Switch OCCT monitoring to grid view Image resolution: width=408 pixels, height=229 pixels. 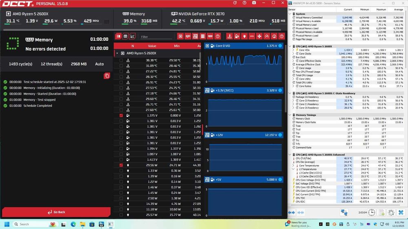click(x=125, y=36)
